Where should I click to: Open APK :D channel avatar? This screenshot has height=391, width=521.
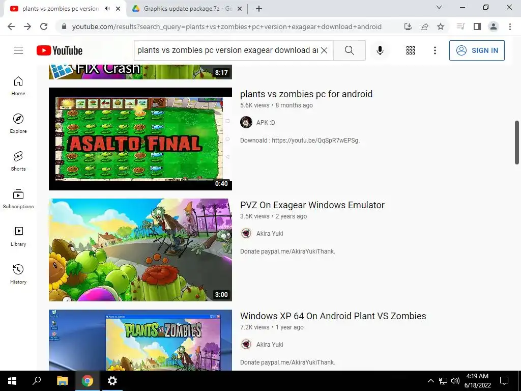246,122
